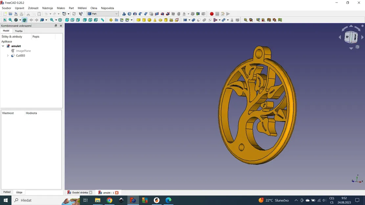Open the workbench selector showing Part

103,14
